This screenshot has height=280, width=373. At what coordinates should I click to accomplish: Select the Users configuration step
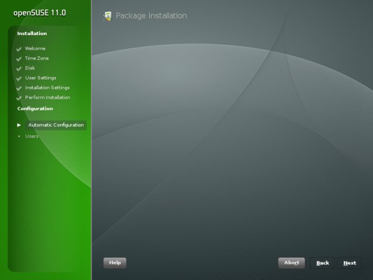(31, 136)
